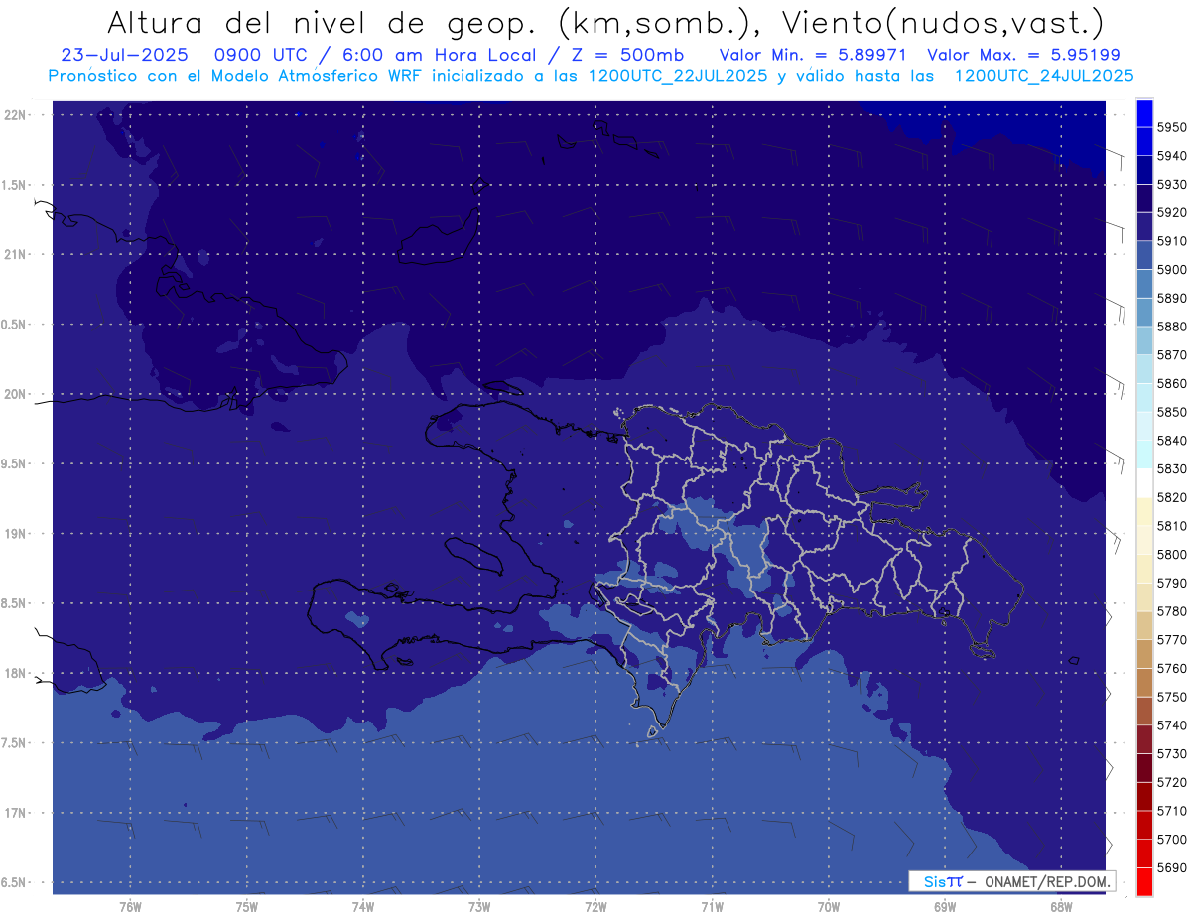Pick the brown swatch between 5750 and 5740
Screen dimensions: 1191x920
click(1144, 711)
